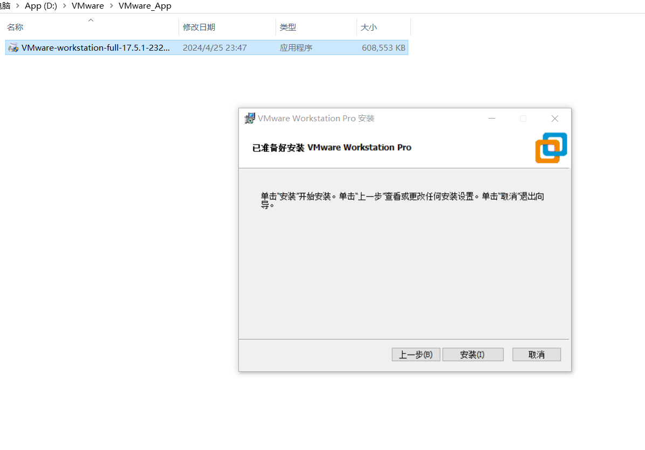Open the App (D:) breadcrumb in the address bar
The width and height of the screenshot is (645, 450).
[41, 6]
